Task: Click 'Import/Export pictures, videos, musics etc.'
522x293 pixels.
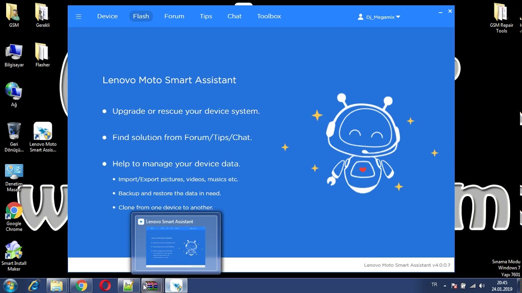Action: point(178,179)
